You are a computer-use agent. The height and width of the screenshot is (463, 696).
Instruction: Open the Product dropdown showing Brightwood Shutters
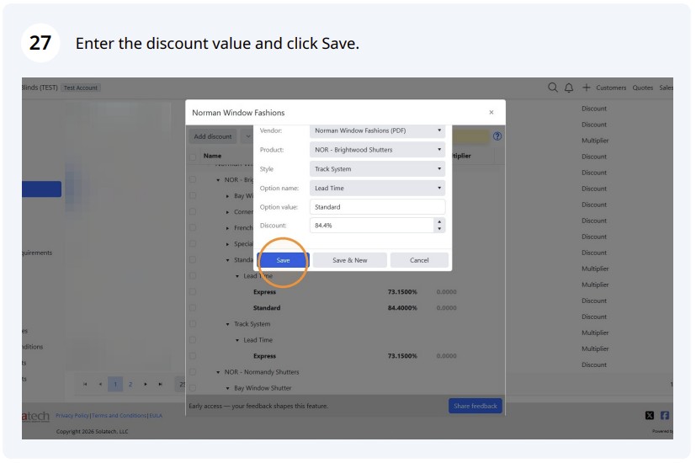click(x=377, y=150)
